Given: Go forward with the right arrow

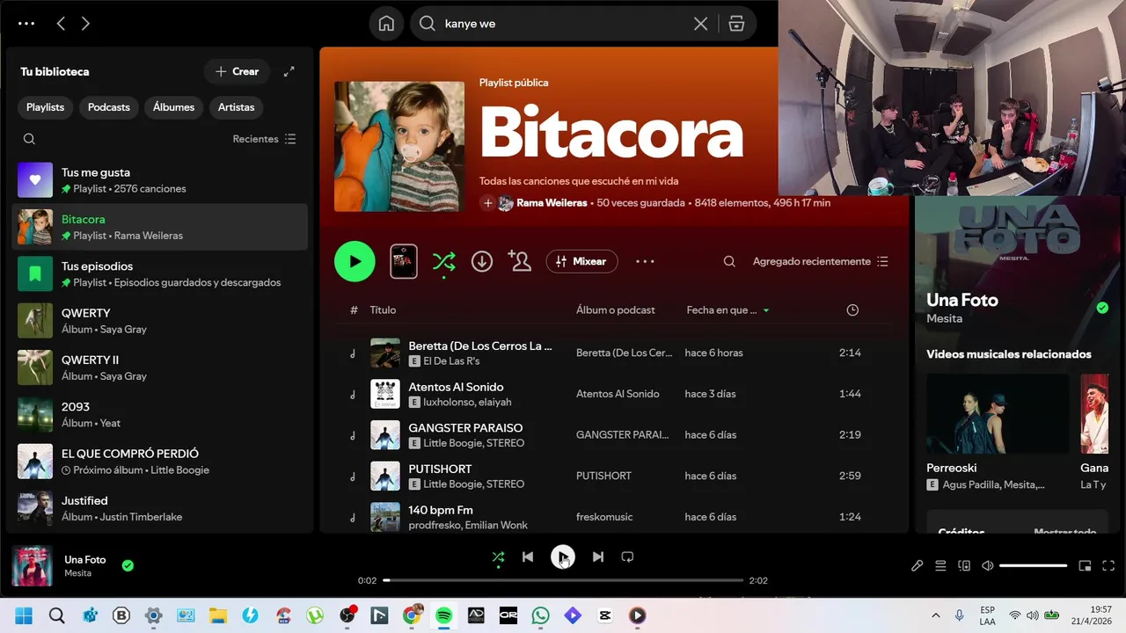Looking at the screenshot, I should (x=85, y=24).
